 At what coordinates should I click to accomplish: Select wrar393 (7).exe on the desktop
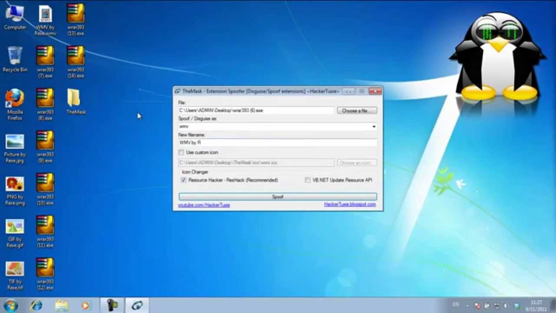click(45, 62)
